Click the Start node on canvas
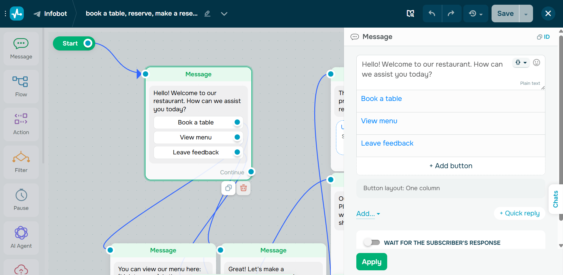 (74, 43)
